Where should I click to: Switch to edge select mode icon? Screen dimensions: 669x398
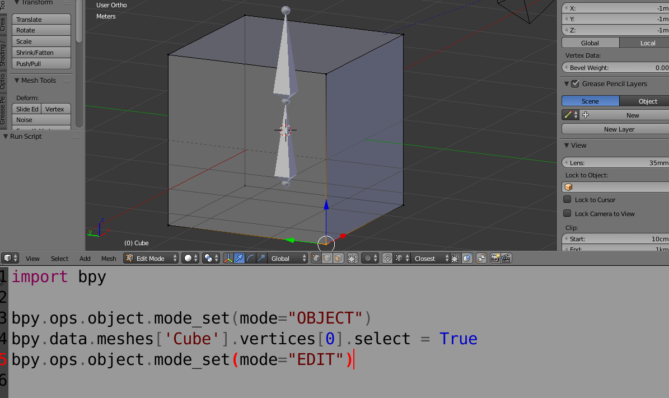click(x=328, y=259)
